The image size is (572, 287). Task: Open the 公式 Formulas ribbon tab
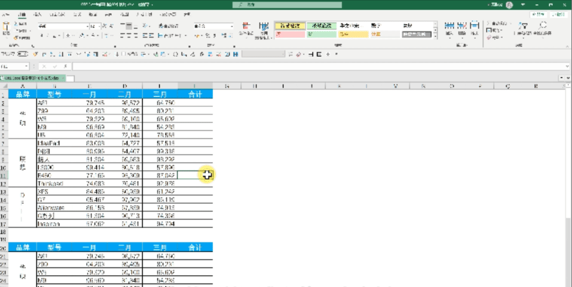(x=77, y=14)
